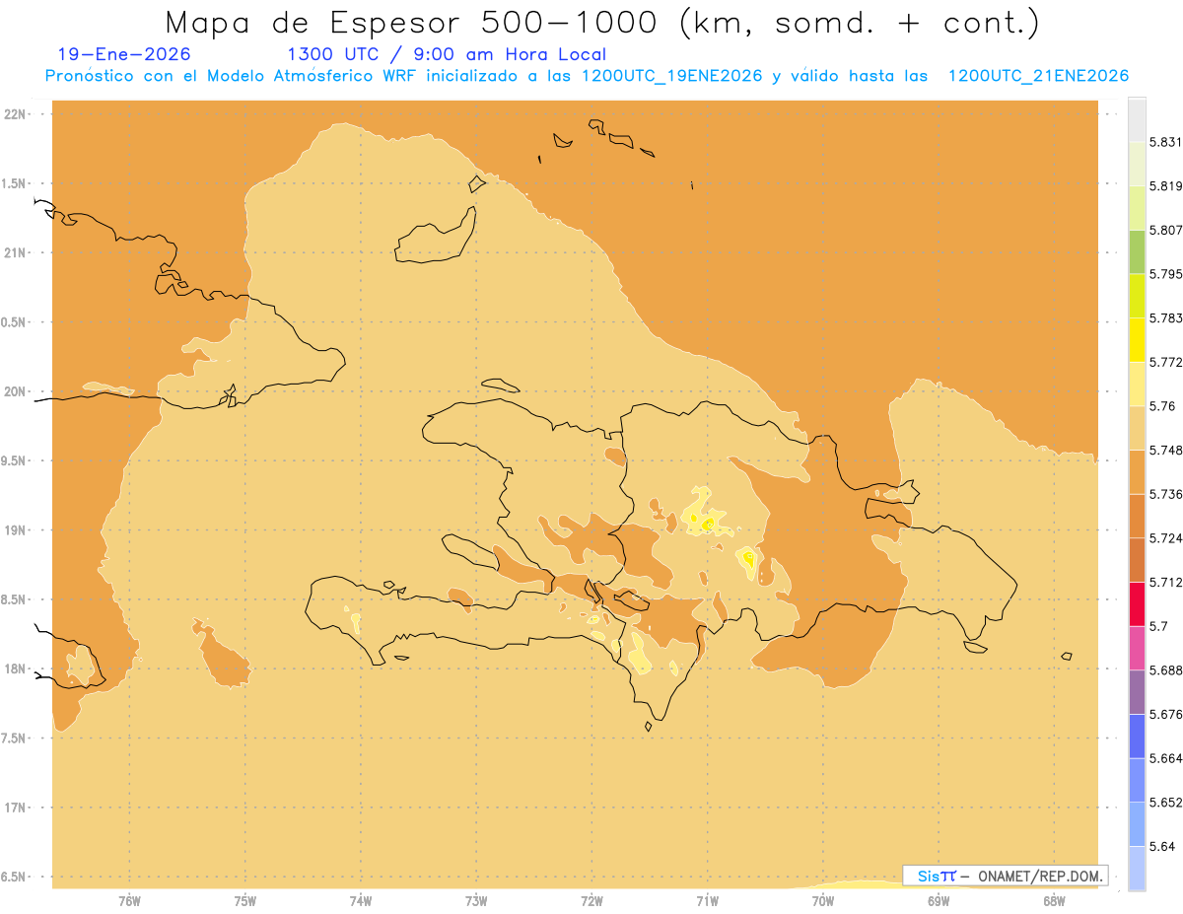1183x914 pixels.
Task: Click the '5.783' colorbar label
Action: [x=1165, y=318]
